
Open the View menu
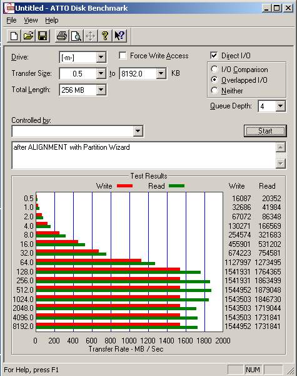(31, 21)
